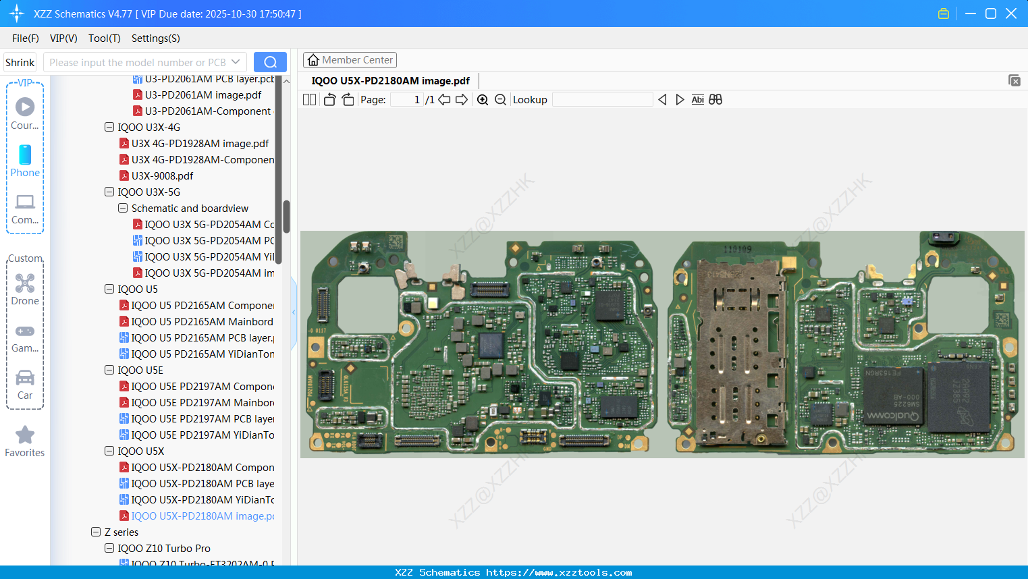
Task: Click the Shrink button
Action: point(20,61)
